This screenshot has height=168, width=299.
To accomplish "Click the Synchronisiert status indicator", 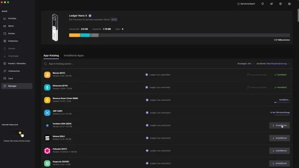I will pos(246,4).
